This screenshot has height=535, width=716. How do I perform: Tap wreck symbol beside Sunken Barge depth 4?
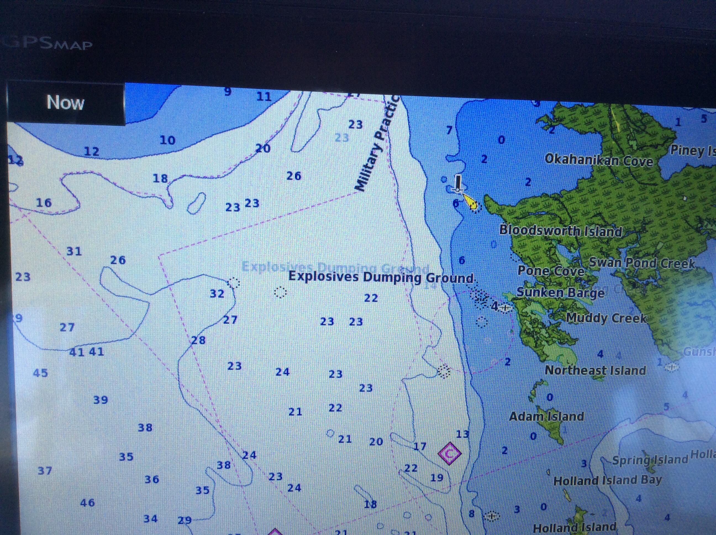(505, 307)
